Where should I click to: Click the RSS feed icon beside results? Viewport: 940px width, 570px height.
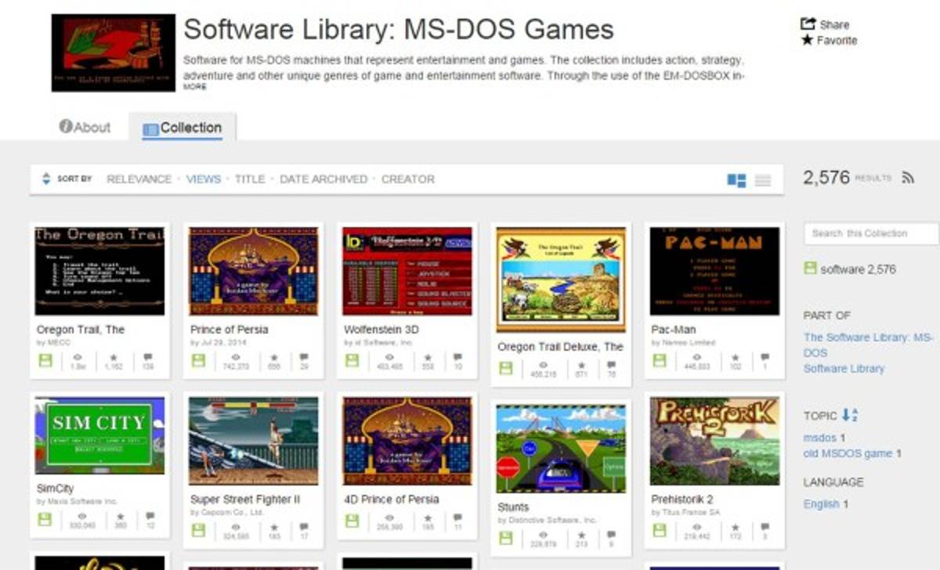pos(908,178)
